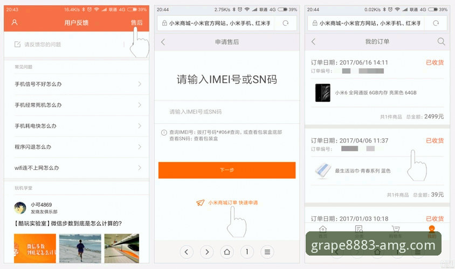Open the tab count button showing 1

247,252
